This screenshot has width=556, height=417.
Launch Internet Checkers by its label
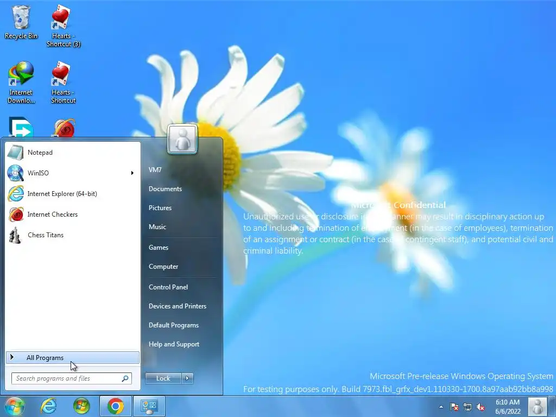pos(53,214)
